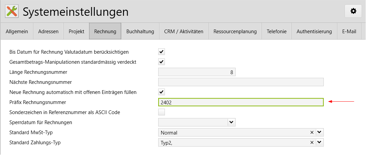The image size is (366, 159).
Task: Clear the Standard Zahlungs-Typ value
Action: (312, 143)
